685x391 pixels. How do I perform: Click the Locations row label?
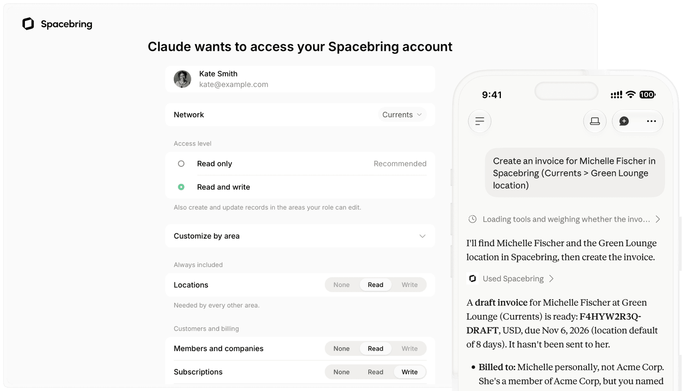(x=191, y=285)
